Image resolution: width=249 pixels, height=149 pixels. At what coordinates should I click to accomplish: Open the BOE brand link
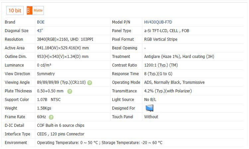click(x=41, y=22)
